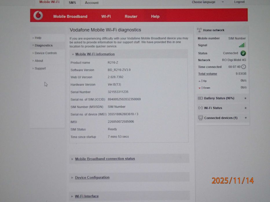Click the battery icon next to Battery Status
270x202 pixels.
(x=200, y=98)
